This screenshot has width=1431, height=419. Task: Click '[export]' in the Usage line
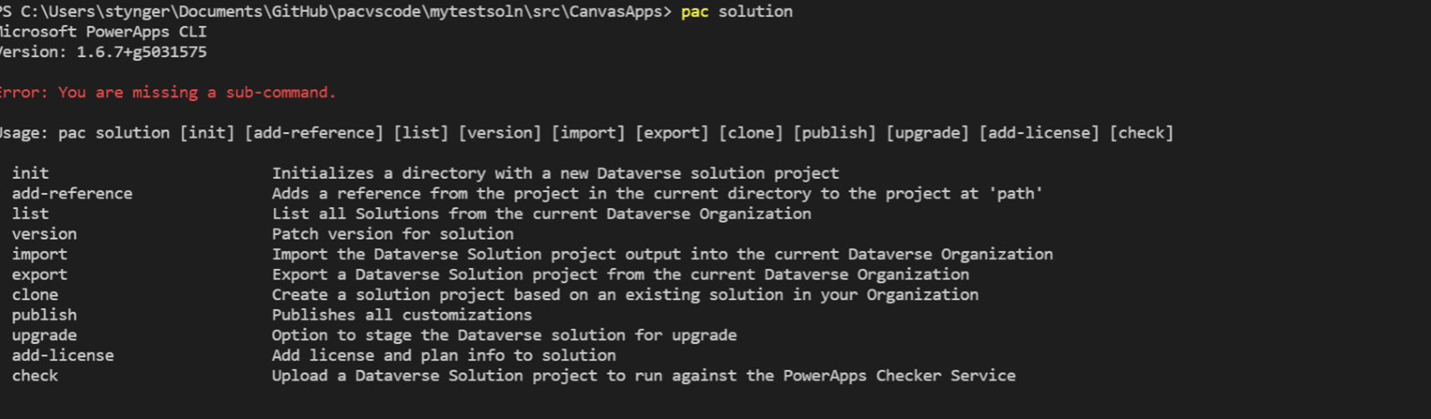[672, 133]
